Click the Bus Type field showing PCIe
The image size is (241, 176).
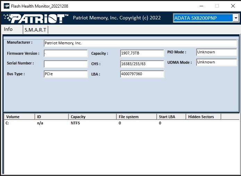[66, 74]
